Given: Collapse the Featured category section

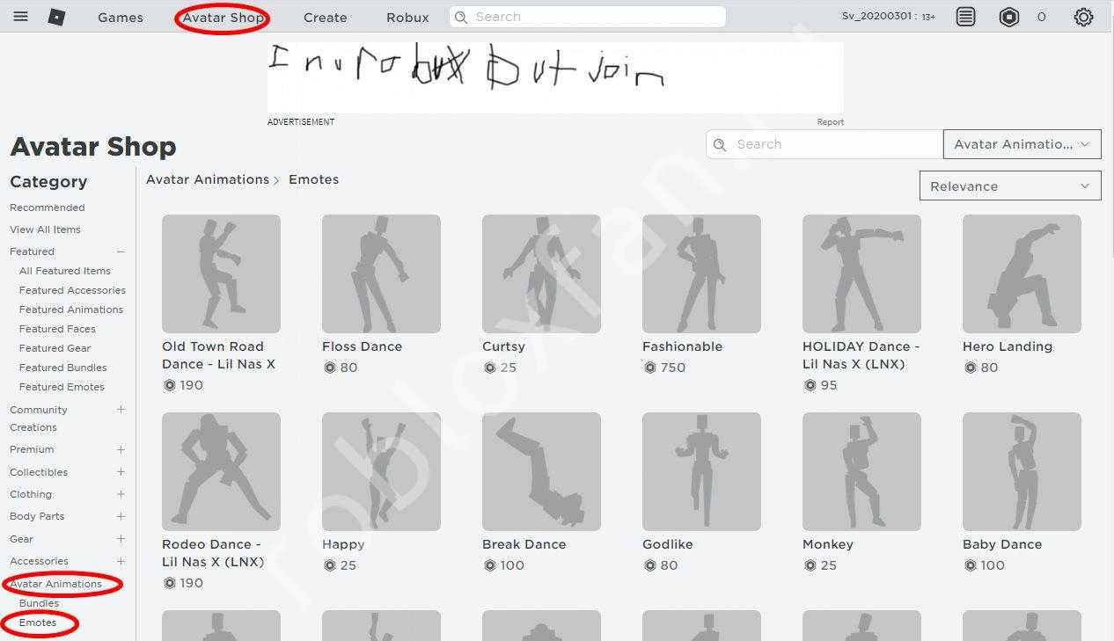Looking at the screenshot, I should [121, 251].
